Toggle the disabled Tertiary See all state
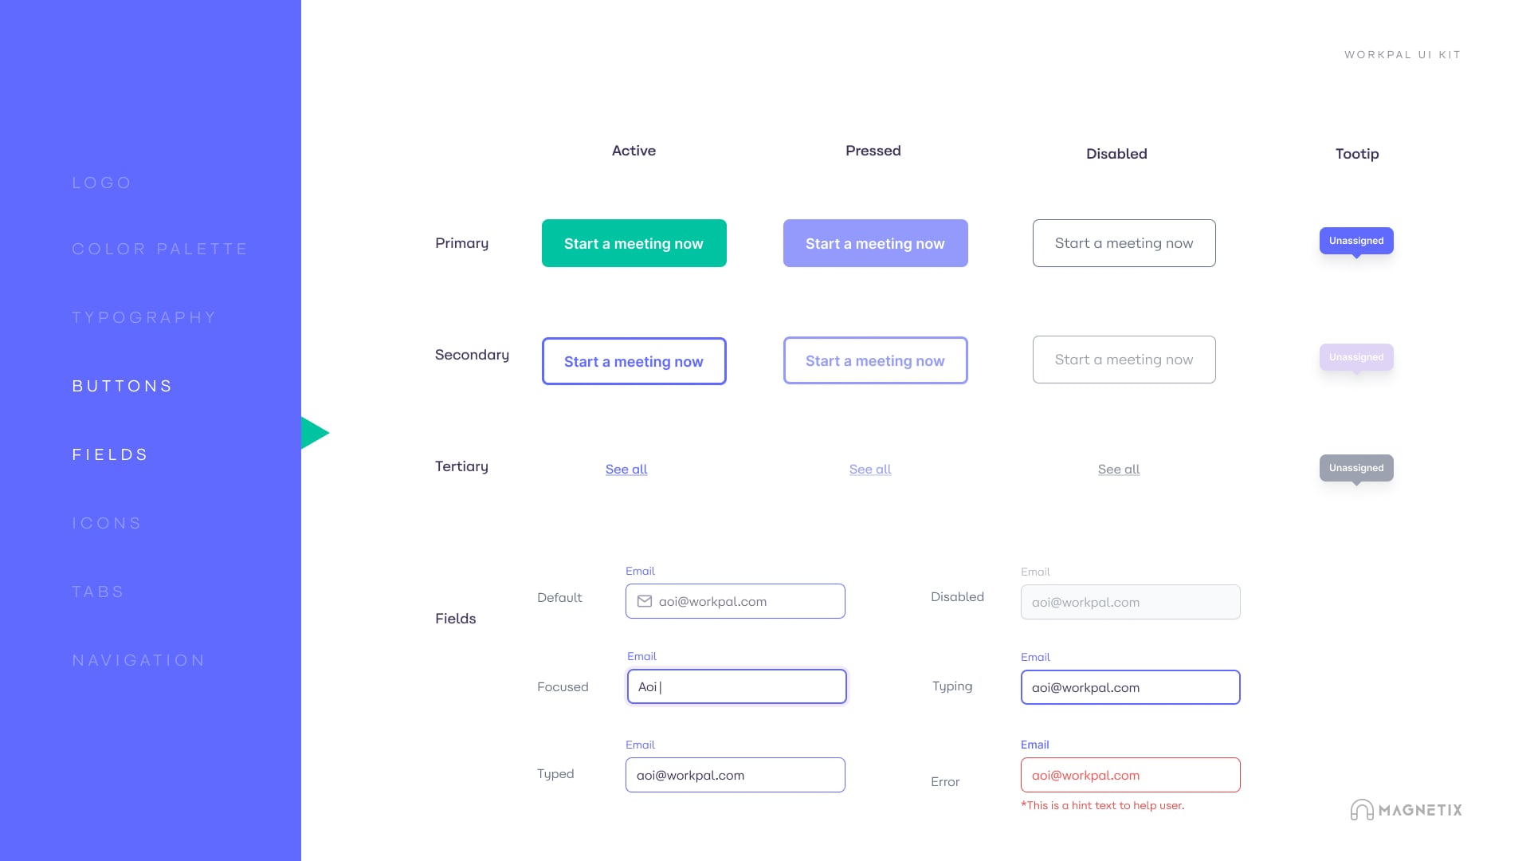The height and width of the screenshot is (861, 1530). click(1118, 469)
